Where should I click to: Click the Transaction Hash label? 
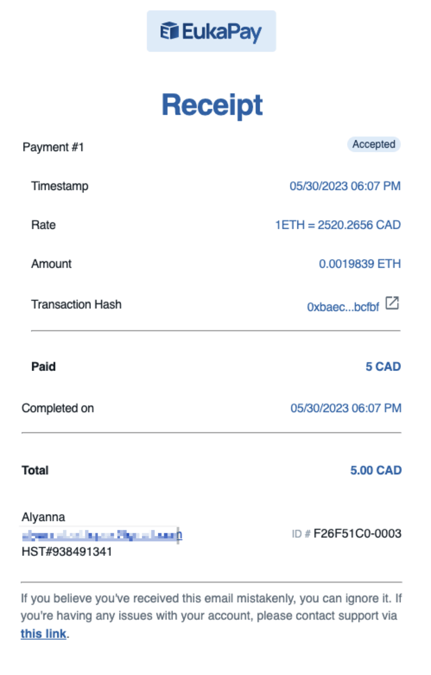click(x=76, y=304)
